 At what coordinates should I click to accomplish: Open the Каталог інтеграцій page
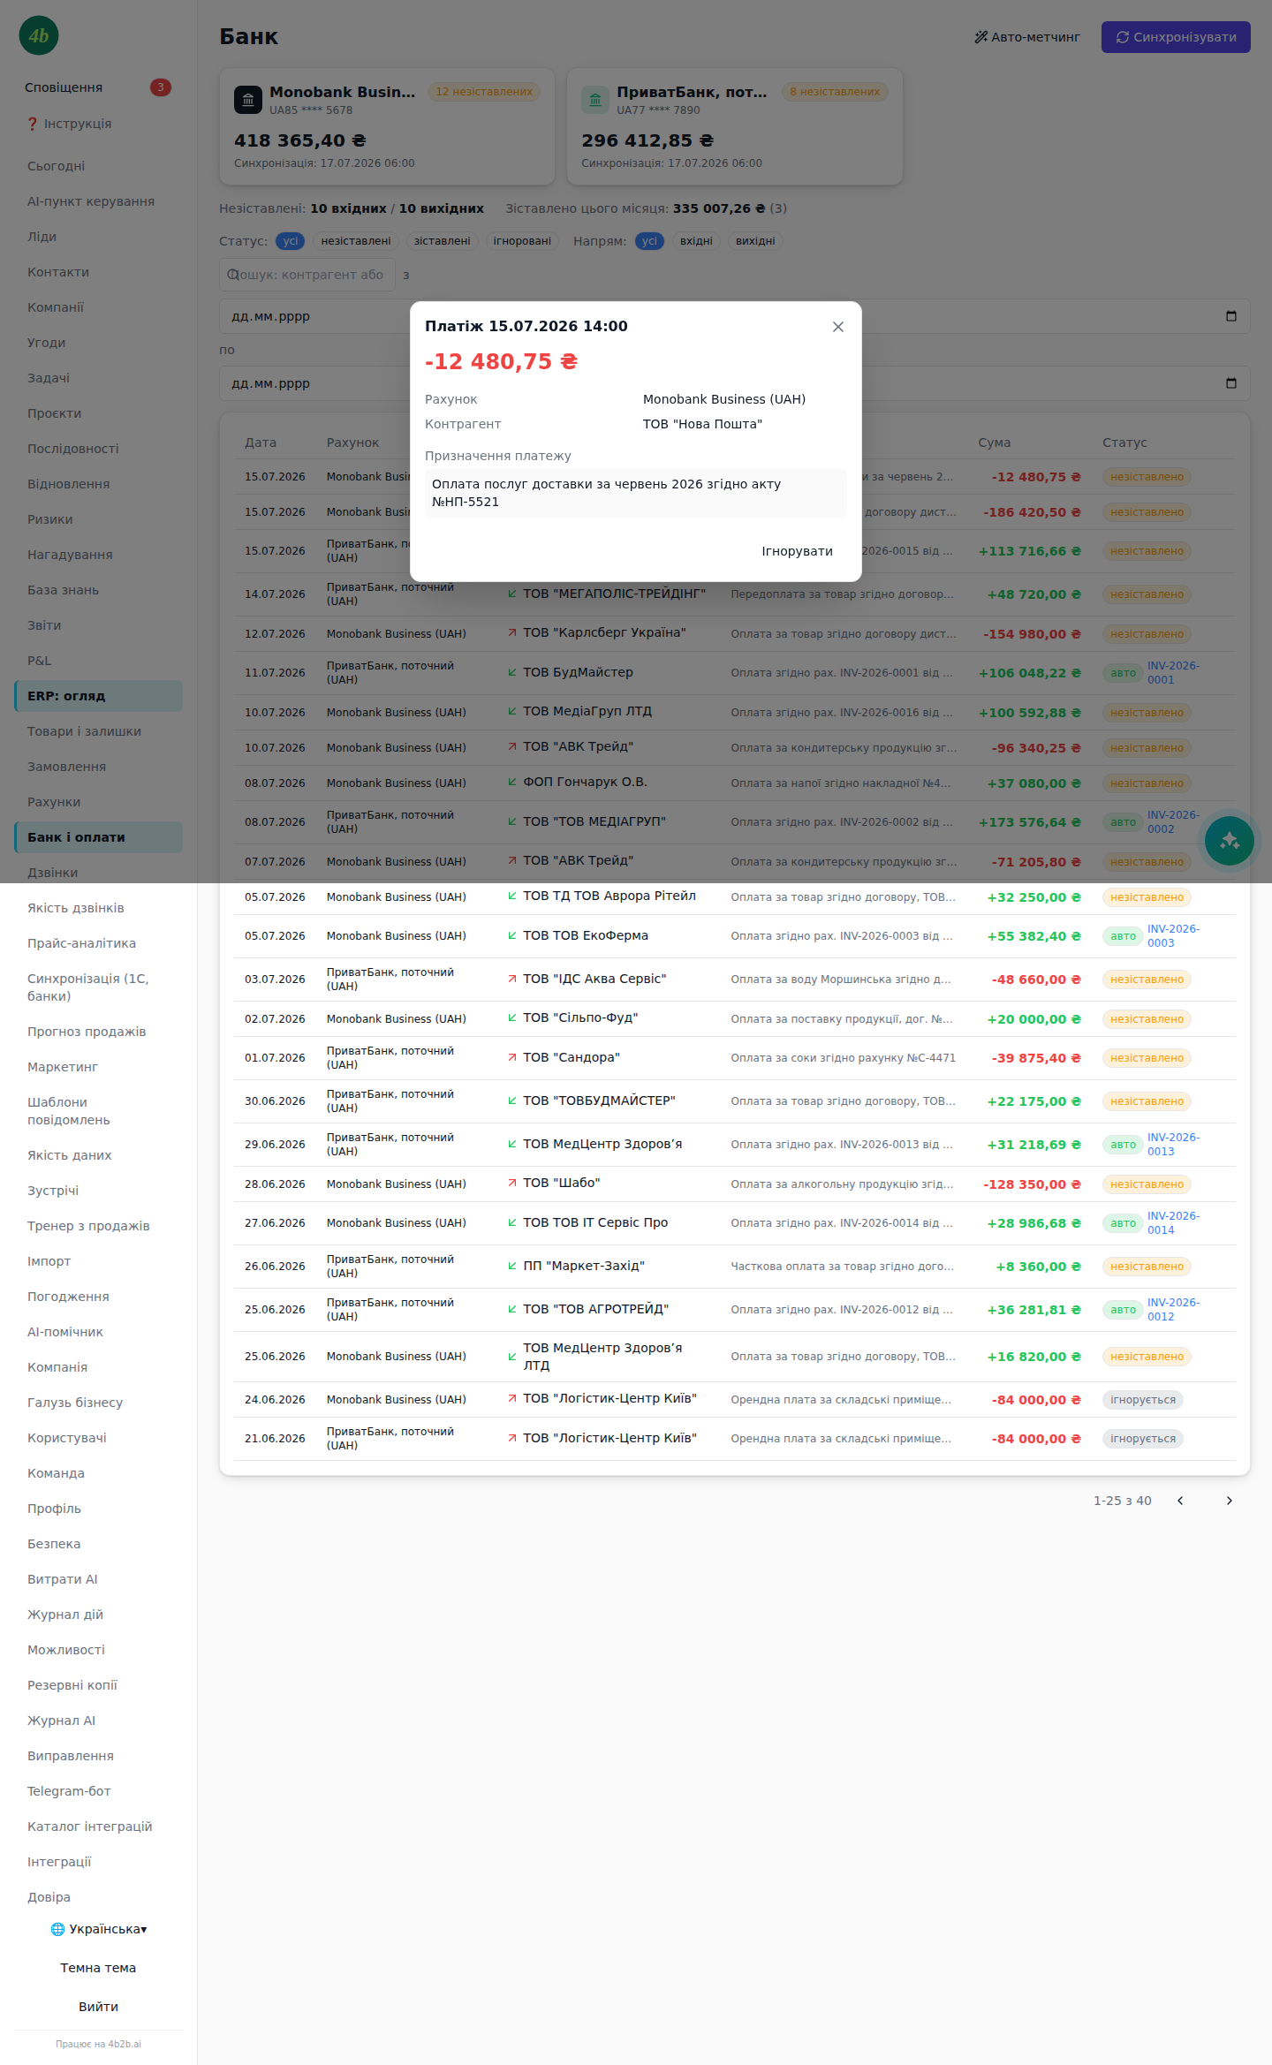[98, 1827]
